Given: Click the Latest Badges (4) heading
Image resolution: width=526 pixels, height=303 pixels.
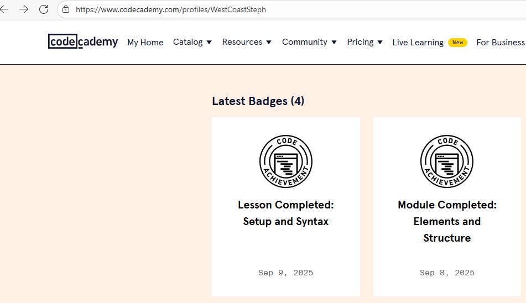Looking at the screenshot, I should (258, 101).
